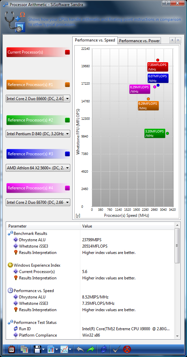Image resolution: width=187 pixels, height=357 pixels.
Task: Click the Platform Compliance diamond icon
Action: tap(16, 335)
